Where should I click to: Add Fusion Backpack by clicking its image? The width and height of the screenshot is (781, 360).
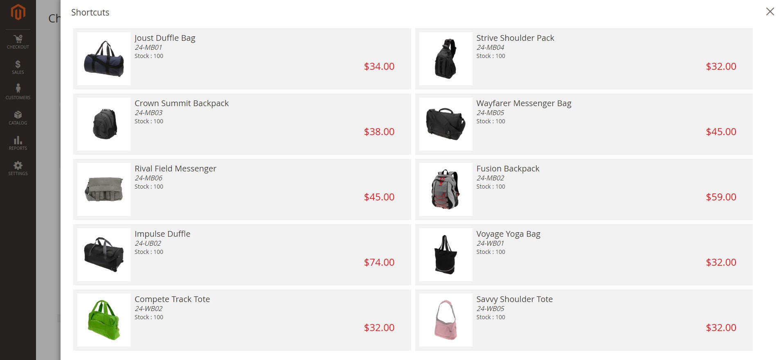tap(446, 189)
